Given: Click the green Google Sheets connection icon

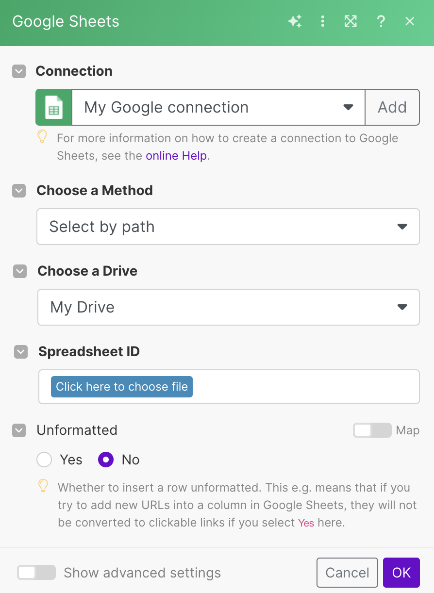Looking at the screenshot, I should pos(54,107).
